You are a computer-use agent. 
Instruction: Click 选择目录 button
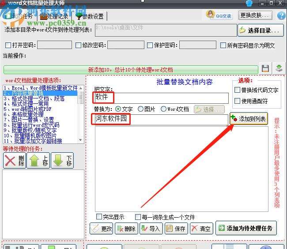pos(261,30)
